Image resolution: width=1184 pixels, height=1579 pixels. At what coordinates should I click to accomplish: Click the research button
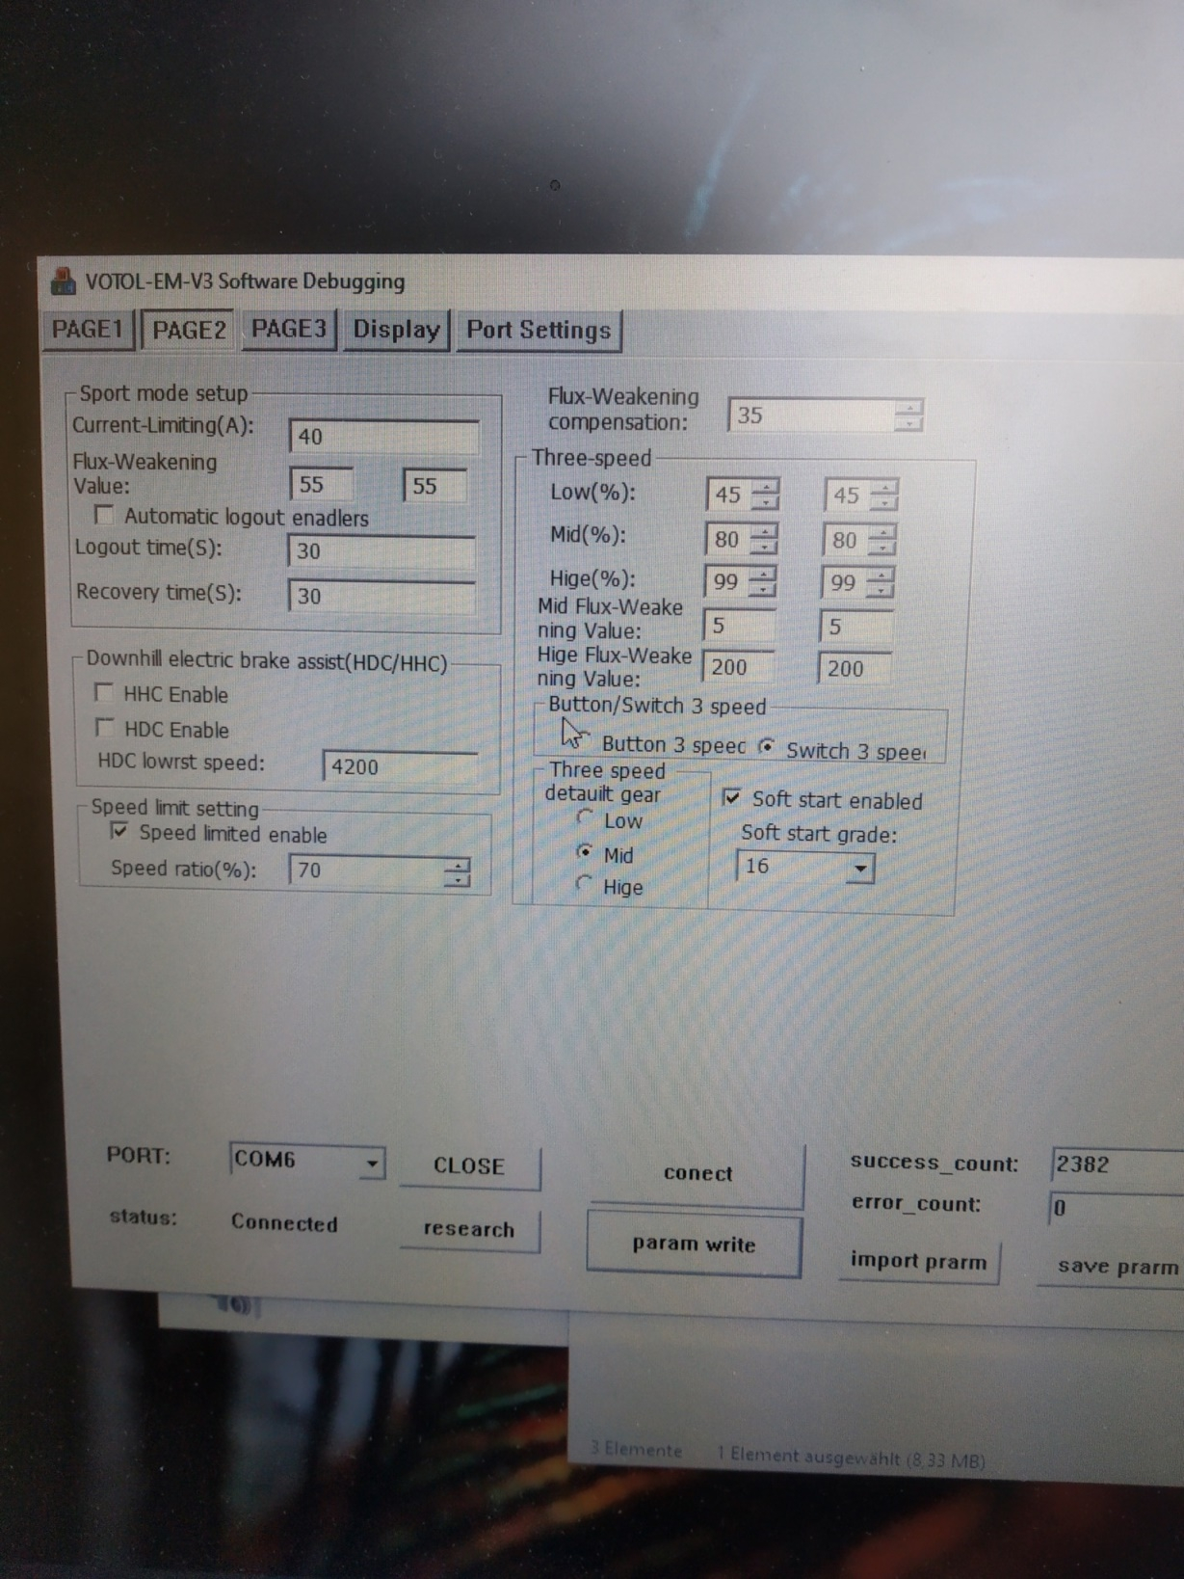click(x=469, y=1229)
